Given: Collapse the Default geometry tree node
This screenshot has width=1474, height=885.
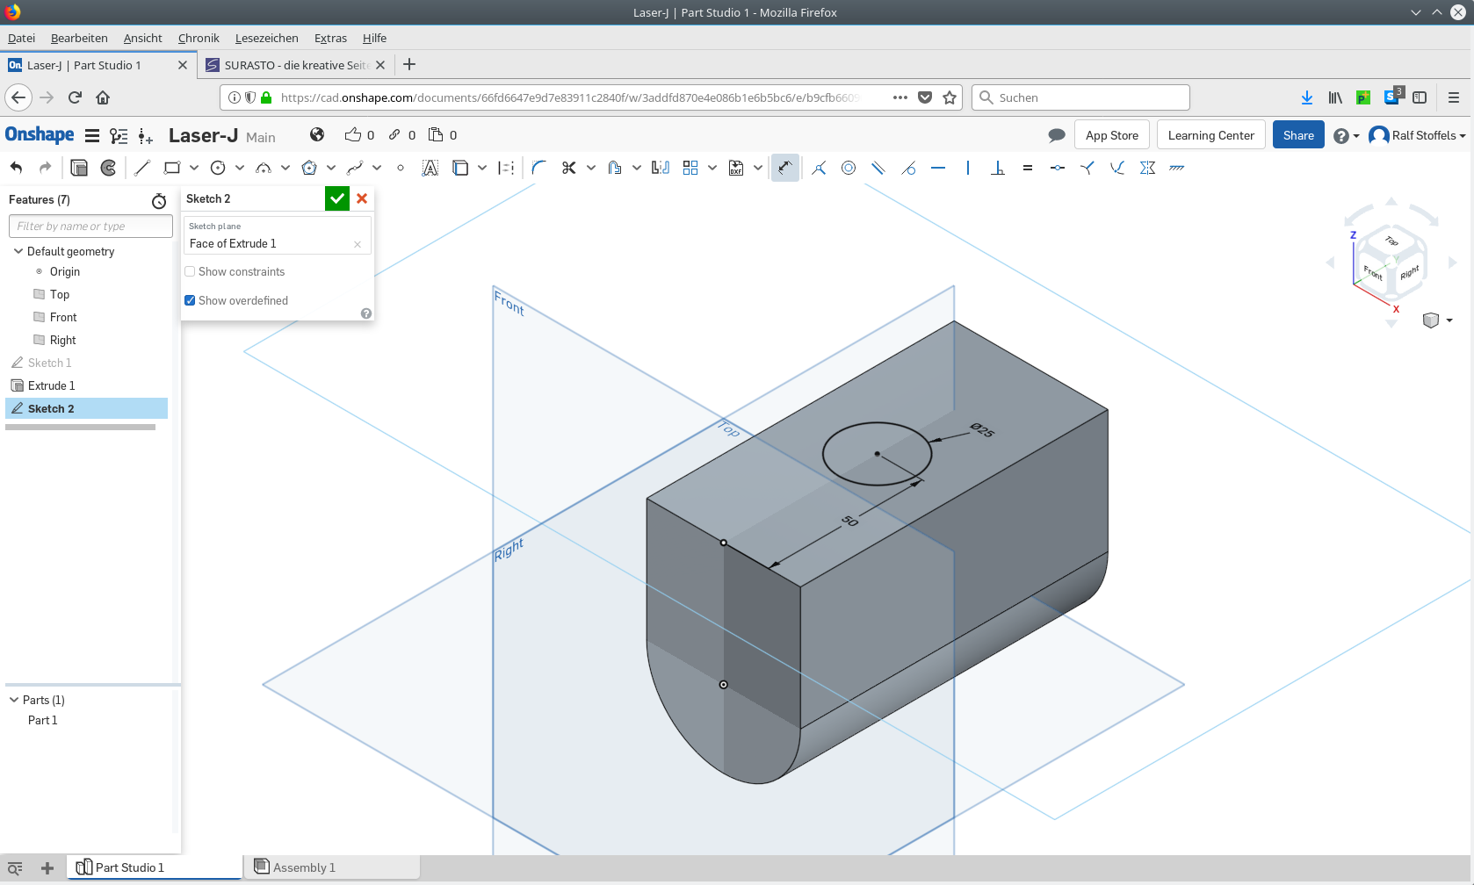Looking at the screenshot, I should click(x=18, y=251).
